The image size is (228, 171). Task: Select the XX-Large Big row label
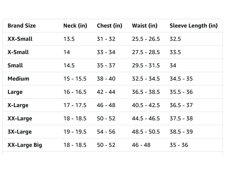click(25, 145)
